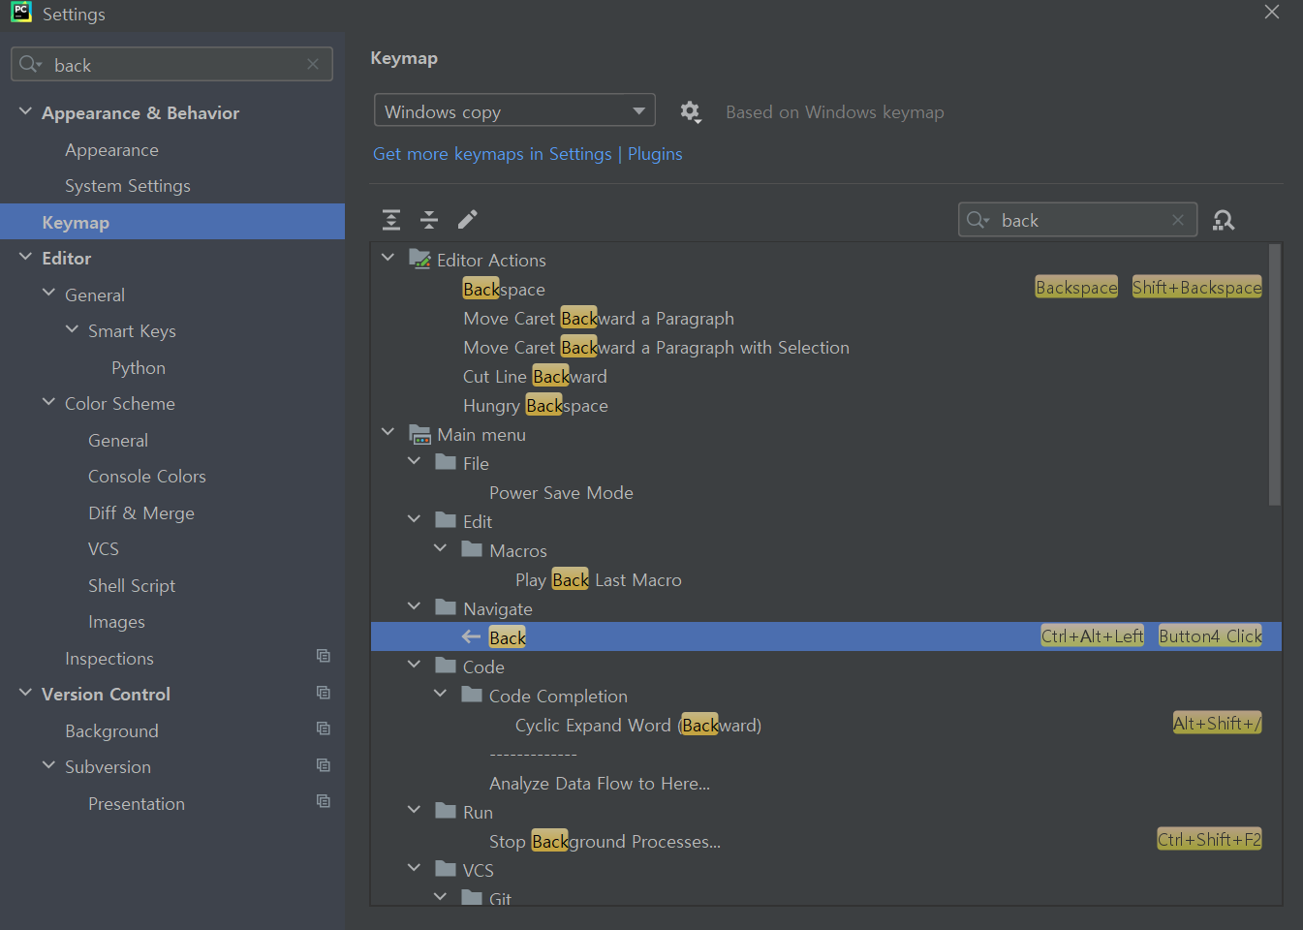Click the back arrow icon on Back action
Image resolution: width=1303 pixels, height=930 pixels.
tap(472, 636)
